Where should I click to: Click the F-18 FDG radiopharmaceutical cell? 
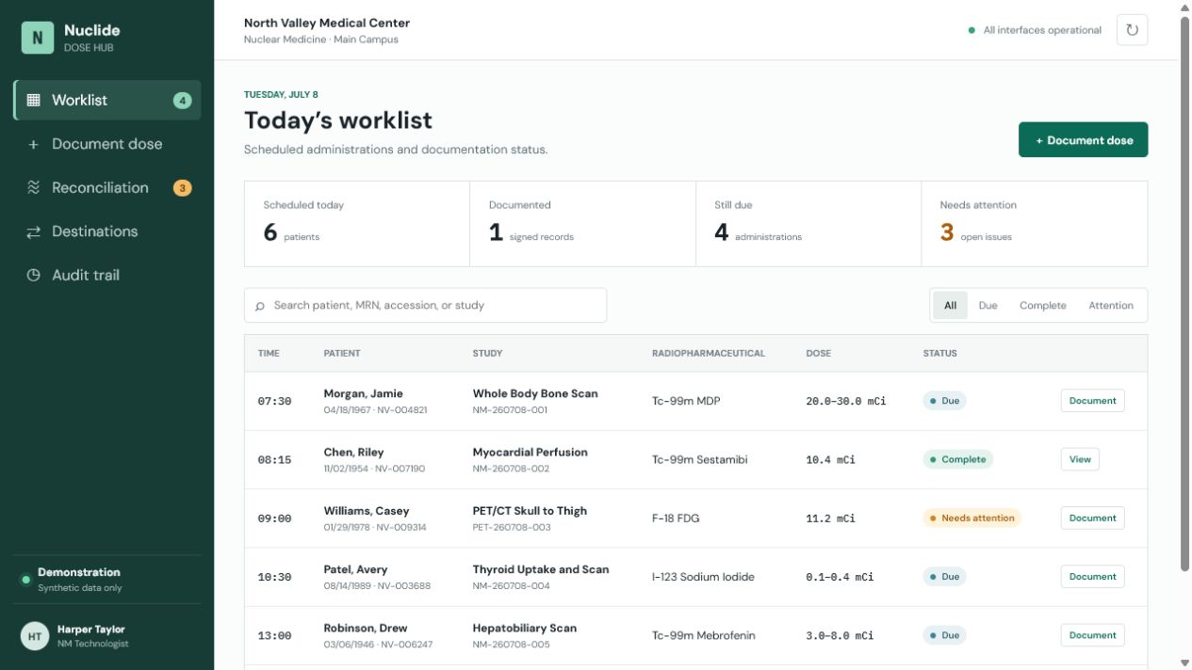[676, 518]
